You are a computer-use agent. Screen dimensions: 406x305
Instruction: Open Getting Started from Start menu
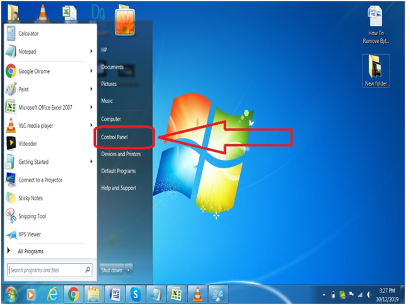coord(49,162)
